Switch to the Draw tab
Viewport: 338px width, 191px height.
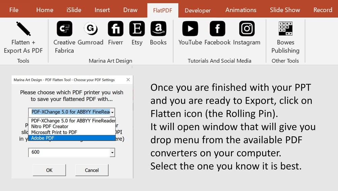pyautogui.click(x=130, y=10)
